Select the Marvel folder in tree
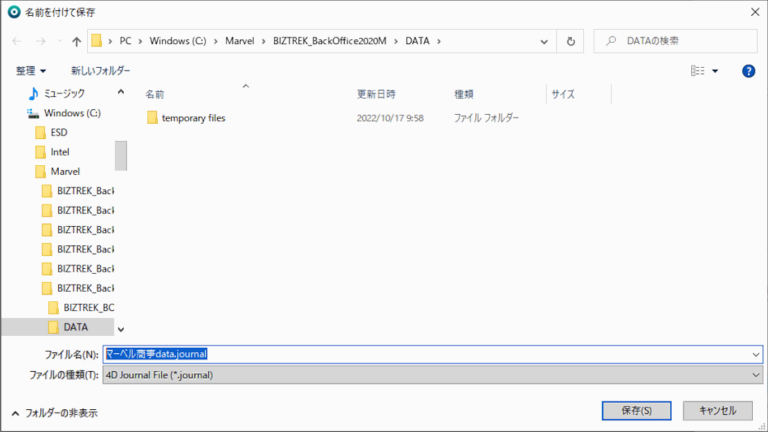The image size is (768, 432). (x=65, y=171)
